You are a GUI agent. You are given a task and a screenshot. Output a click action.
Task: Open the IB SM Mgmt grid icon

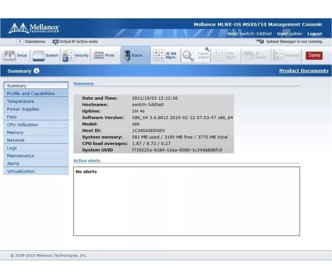159,55
